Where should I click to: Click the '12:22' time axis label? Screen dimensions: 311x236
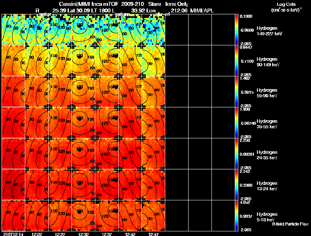click(x=37, y=234)
